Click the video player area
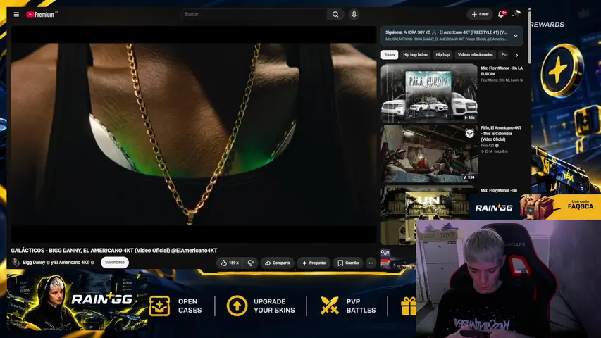The image size is (601, 338). (x=194, y=134)
